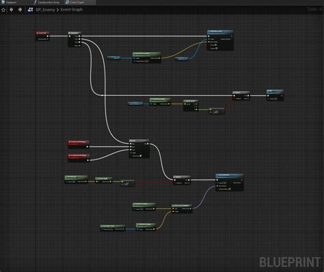Select variable node feeding the Break Vector chain
This screenshot has width=324, height=272.
coord(135,103)
